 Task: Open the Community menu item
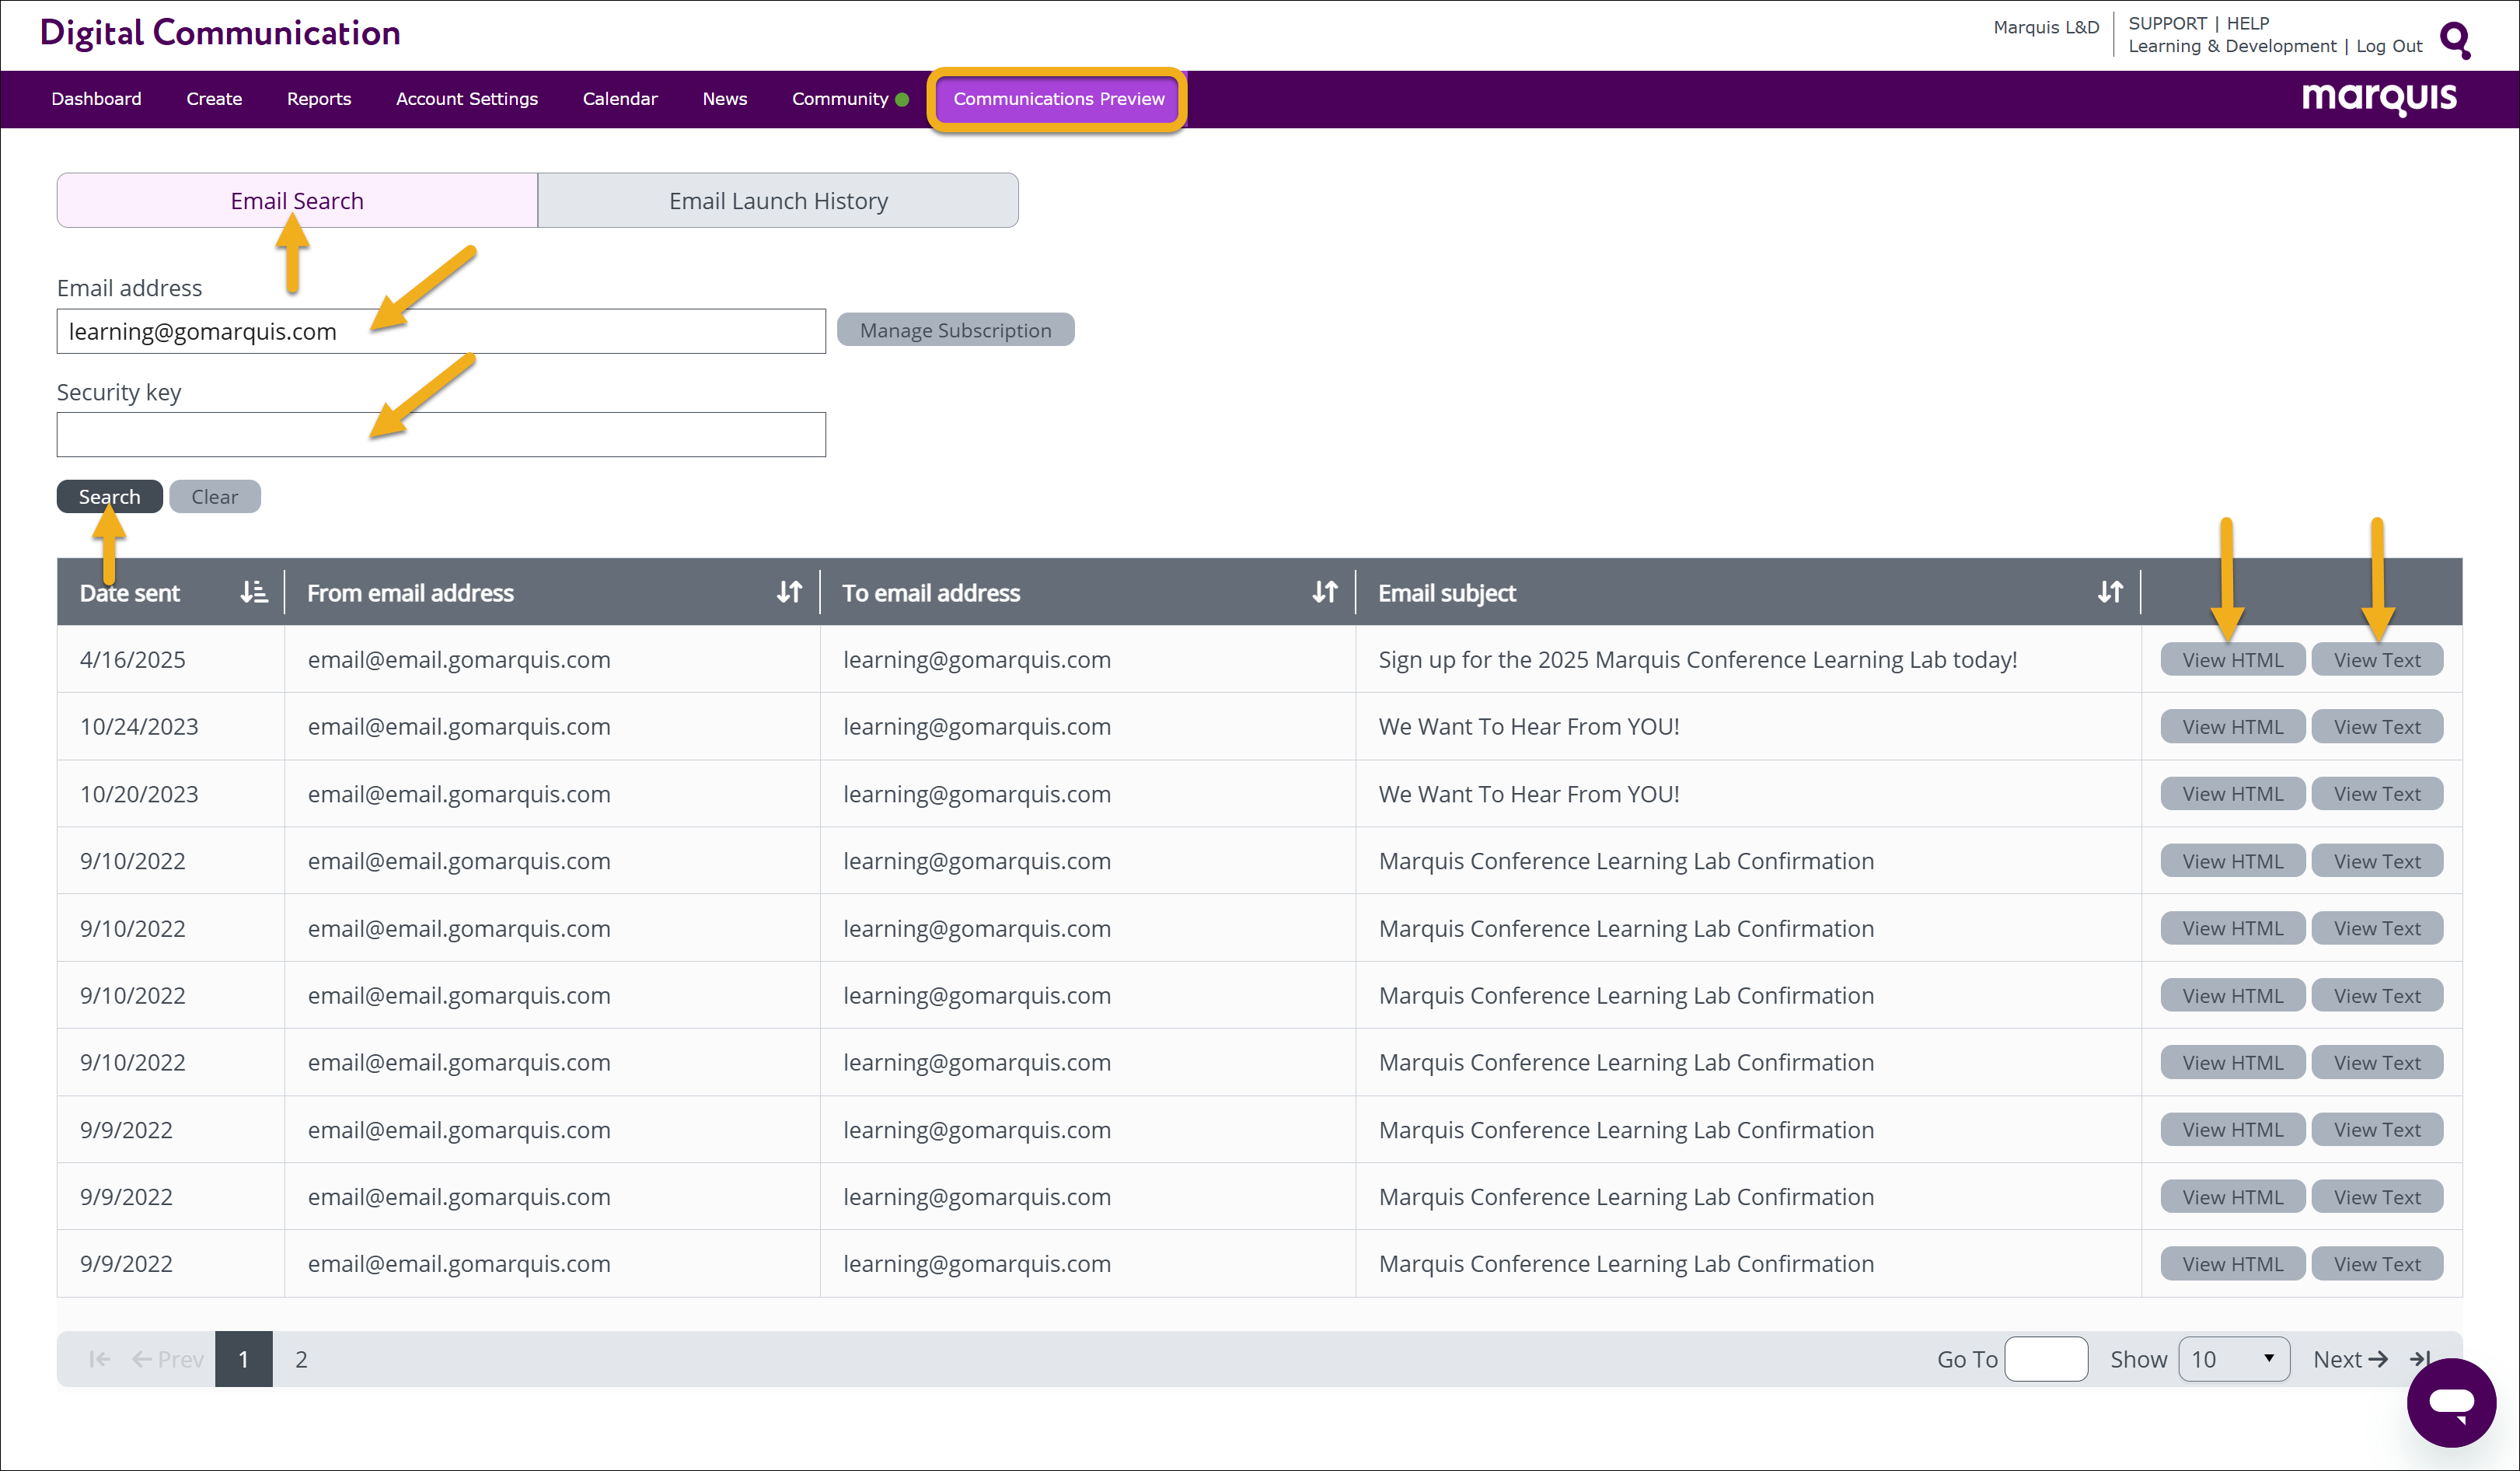840,99
